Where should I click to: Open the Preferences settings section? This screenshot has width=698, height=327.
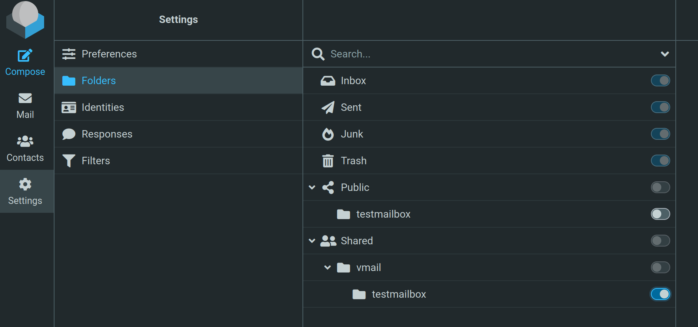(x=109, y=54)
